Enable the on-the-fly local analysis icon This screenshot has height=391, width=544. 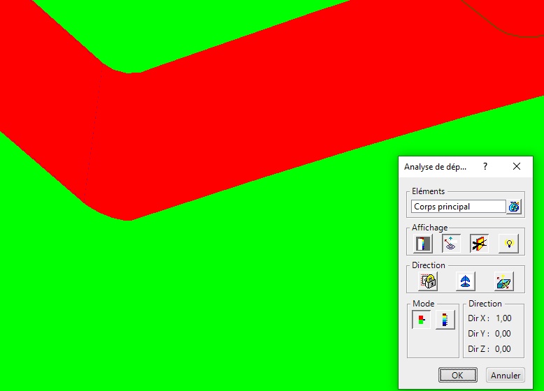(x=451, y=244)
